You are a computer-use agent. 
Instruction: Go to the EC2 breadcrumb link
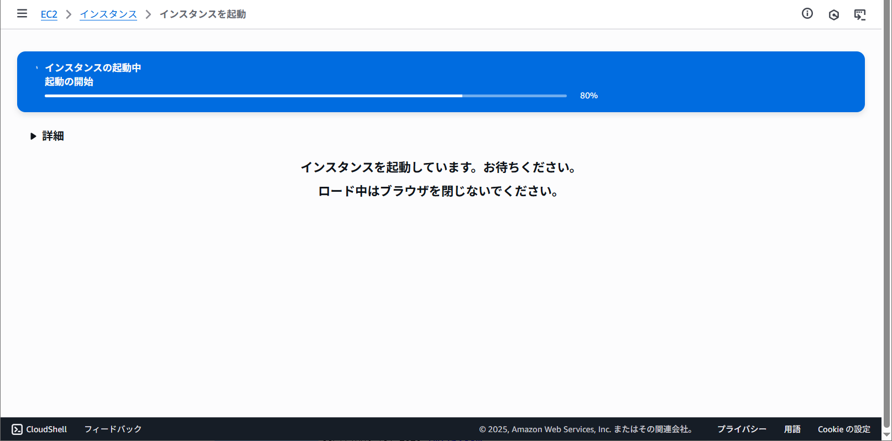coord(49,14)
